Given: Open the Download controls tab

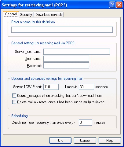Looking at the screenshot, I should pyautogui.click(x=49, y=15).
